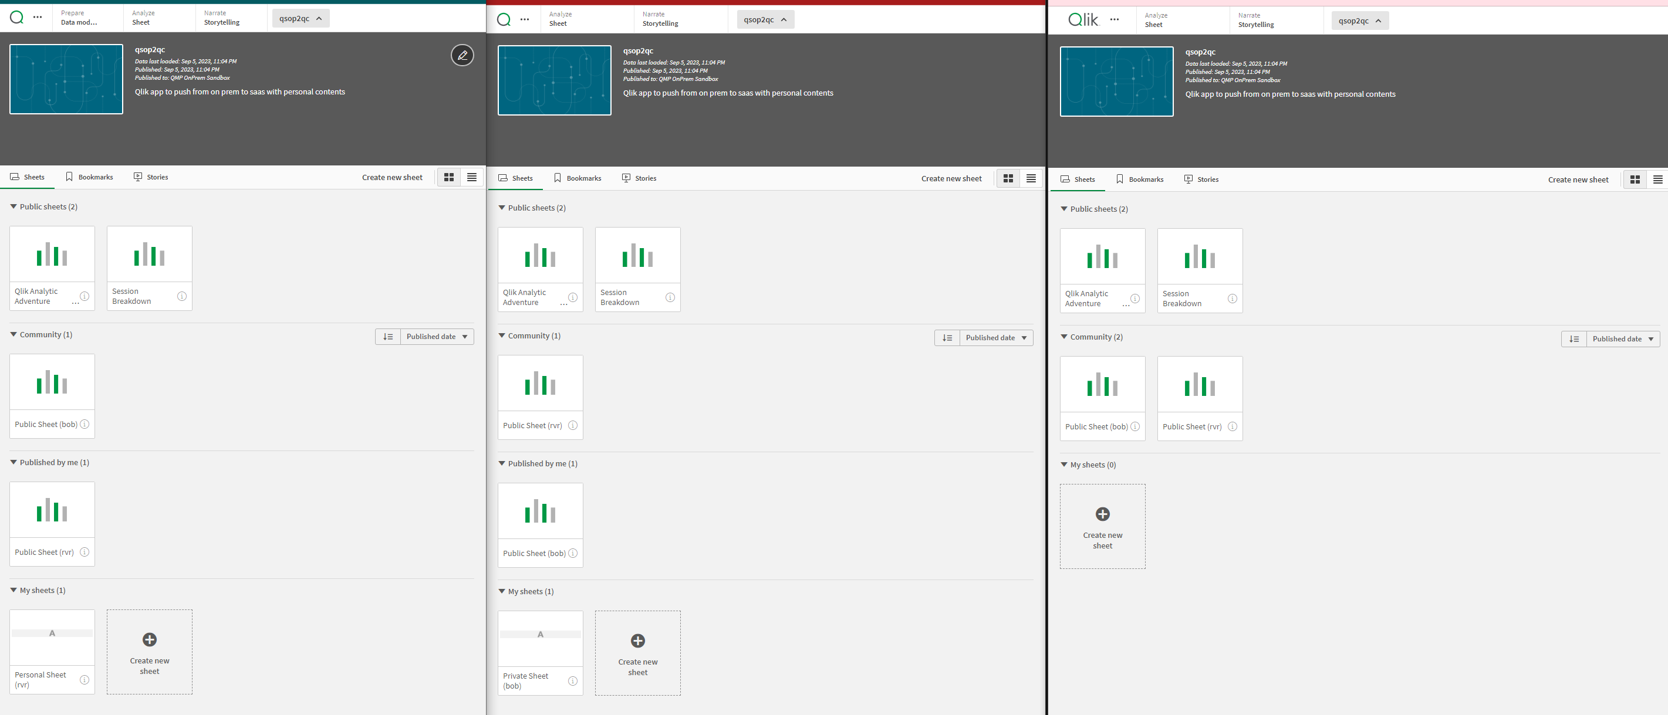
Task: Collapse Published by me section in left window
Action: (x=13, y=462)
